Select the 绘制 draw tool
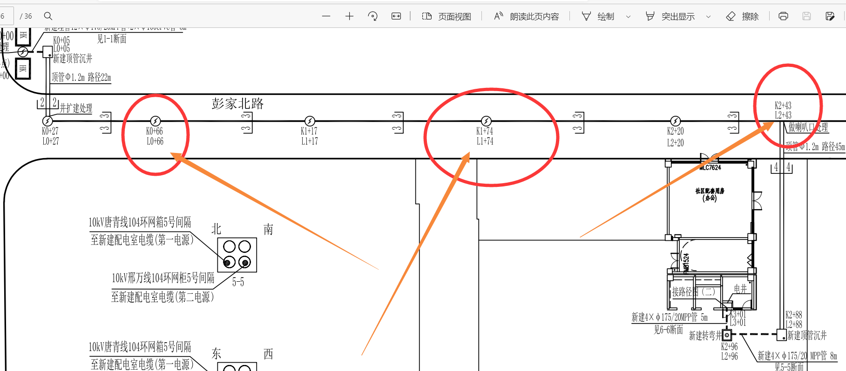Screen dimensions: 846x371 [x=598, y=16]
